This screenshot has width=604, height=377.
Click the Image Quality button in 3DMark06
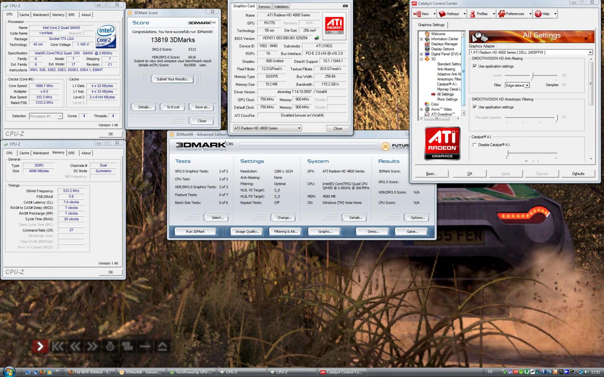coord(247,231)
